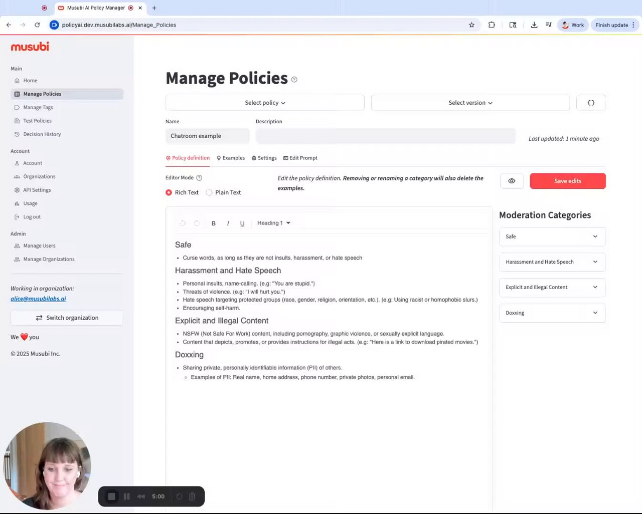Image resolution: width=642 pixels, height=514 pixels.
Task: Open the Select policy dropdown
Action: 265,103
